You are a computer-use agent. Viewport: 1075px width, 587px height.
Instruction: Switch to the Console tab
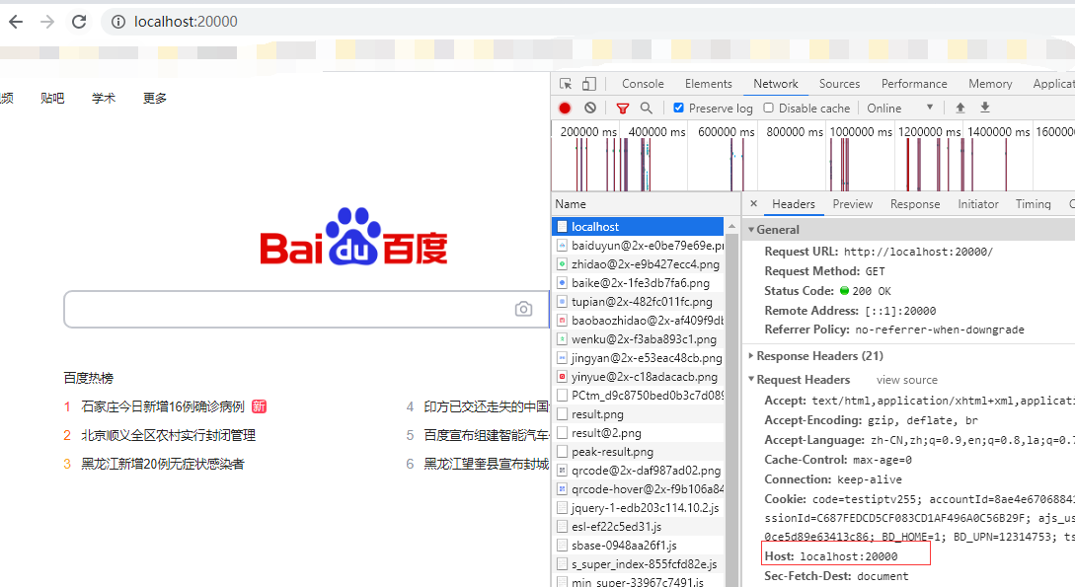pyautogui.click(x=643, y=84)
